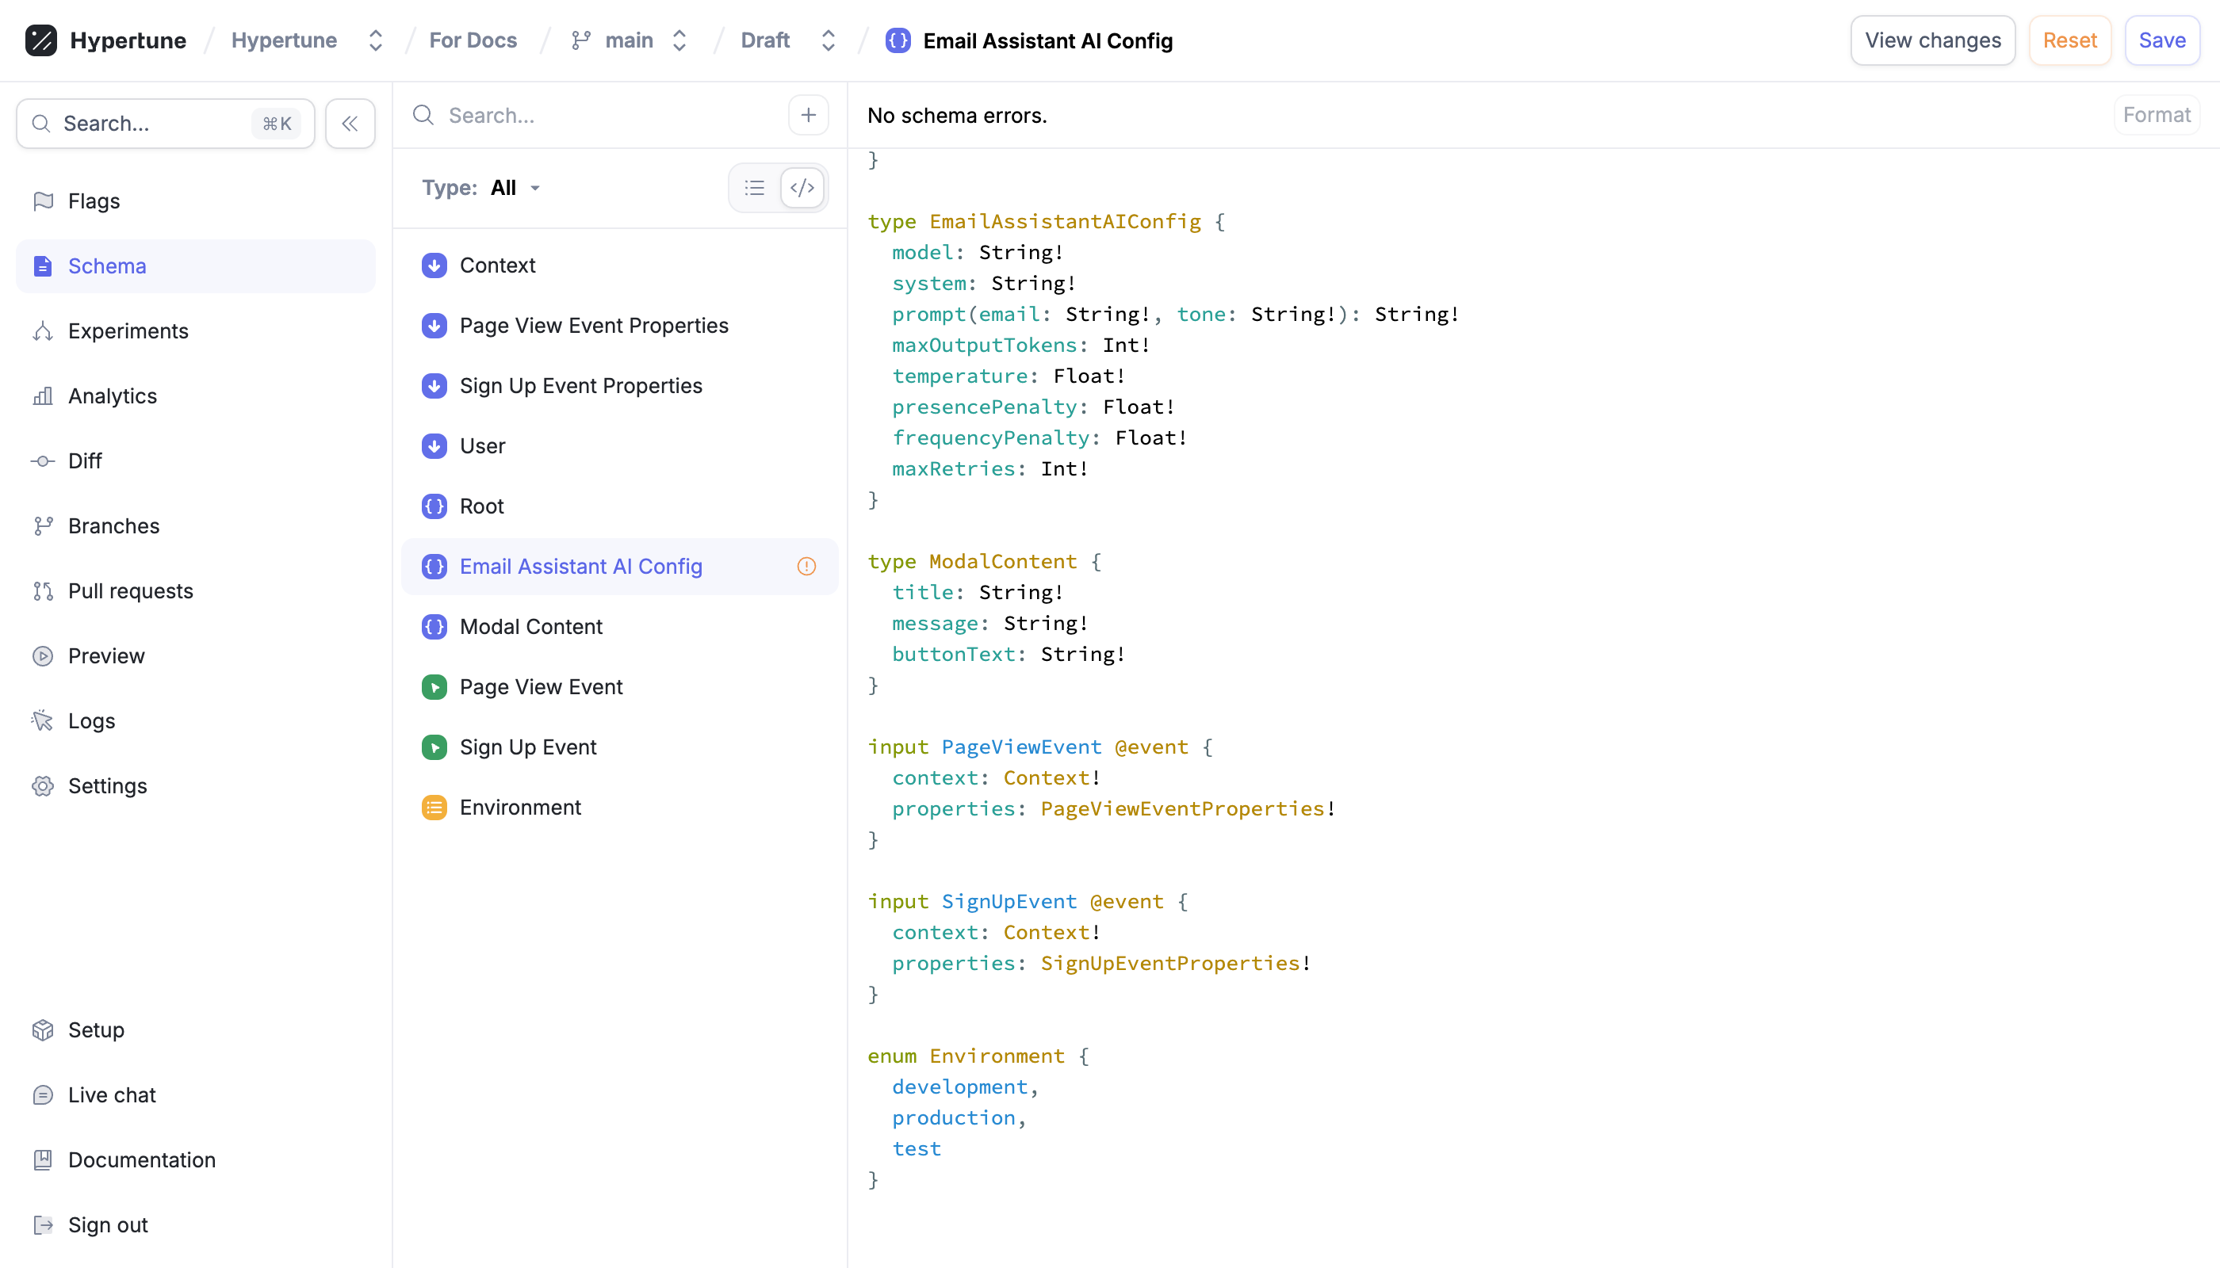2220x1268 pixels.
Task: Switch to list view toggle
Action: tap(755, 188)
